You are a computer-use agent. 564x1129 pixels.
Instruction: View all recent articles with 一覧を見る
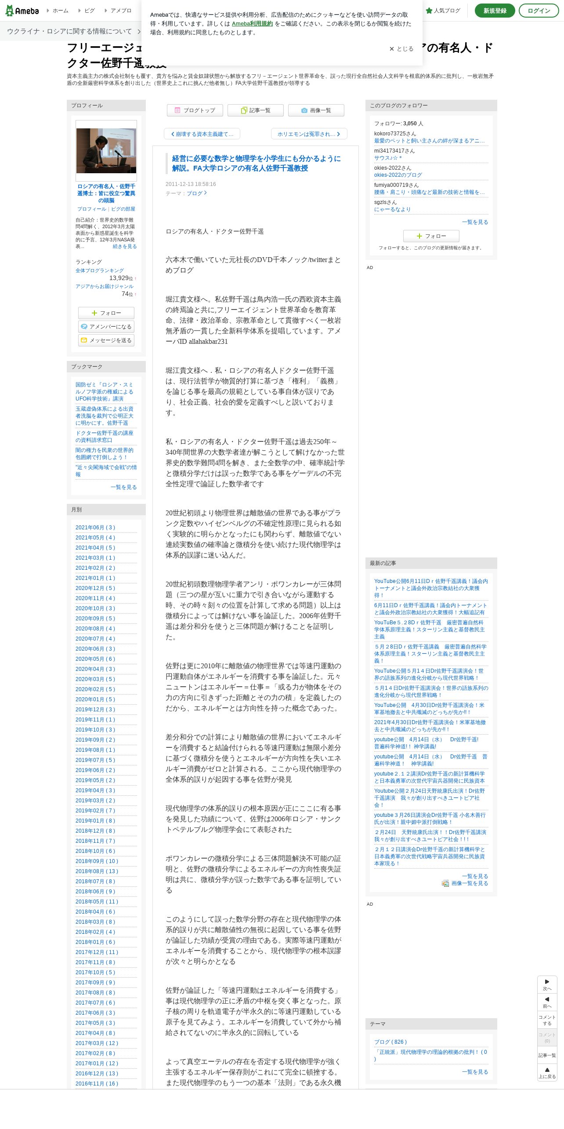pyautogui.click(x=475, y=876)
